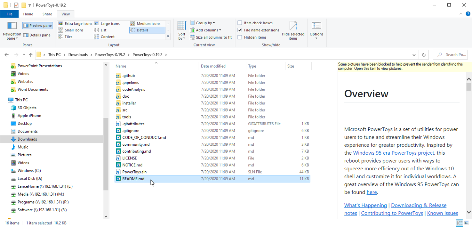Screen dimensions: 472x227
Task: Sort by the Size column header
Action: (x=298, y=66)
